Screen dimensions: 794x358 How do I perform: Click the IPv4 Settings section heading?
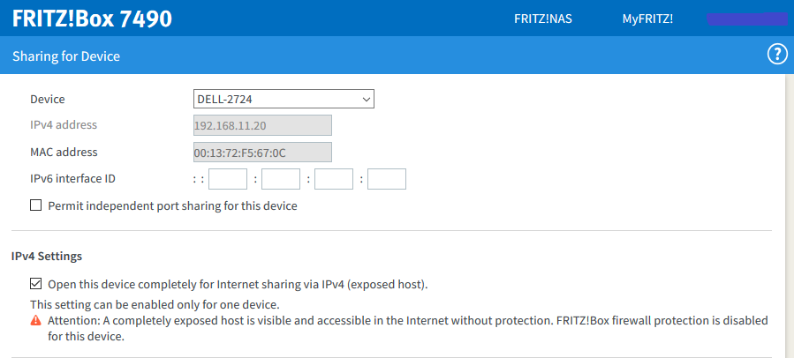(47, 257)
